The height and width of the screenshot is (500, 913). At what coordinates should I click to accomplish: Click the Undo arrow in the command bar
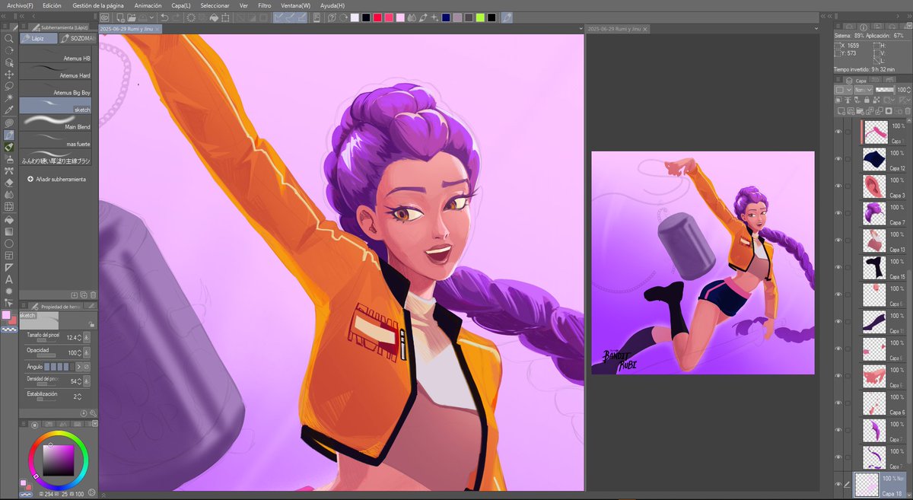(x=164, y=17)
